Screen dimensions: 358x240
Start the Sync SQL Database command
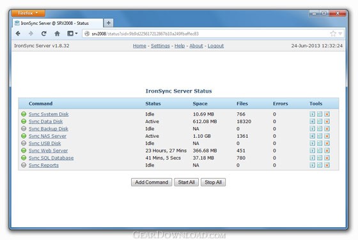313,158
